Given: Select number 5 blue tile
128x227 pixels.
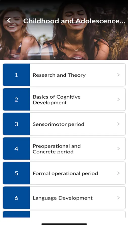Looking at the screenshot, I should tap(16, 173).
